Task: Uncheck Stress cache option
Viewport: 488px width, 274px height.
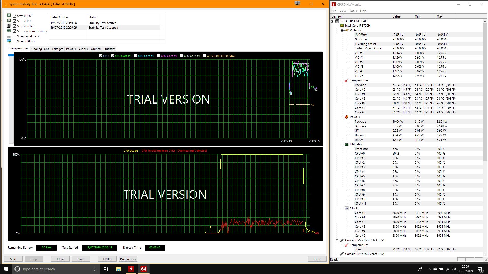Action: point(15,26)
